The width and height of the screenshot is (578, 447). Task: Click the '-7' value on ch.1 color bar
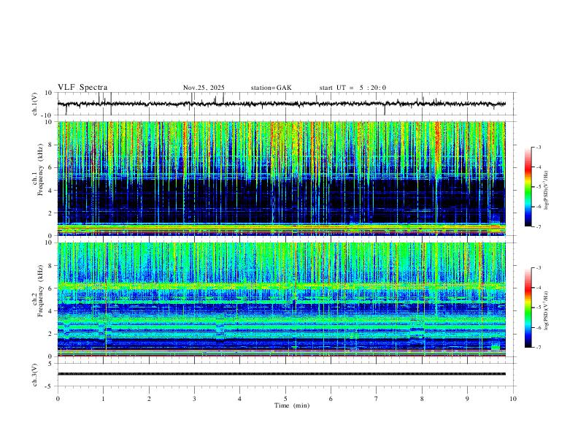(538, 226)
